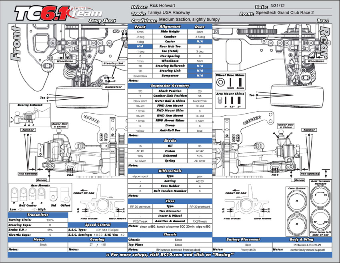Click the front Anti-Roll Bar value yellow
The width and height of the screenshot is (340, 263).
[140, 130]
